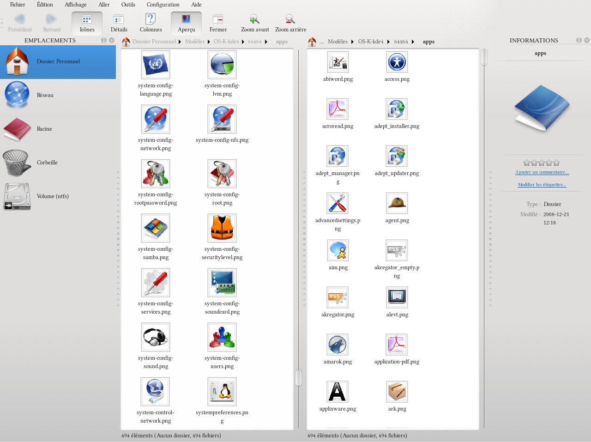Expand arrow after right OS-K-kde4 breadcrumb

coord(388,42)
